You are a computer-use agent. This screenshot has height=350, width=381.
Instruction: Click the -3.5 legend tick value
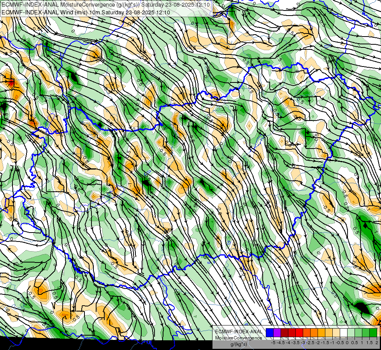[x=295, y=343]
